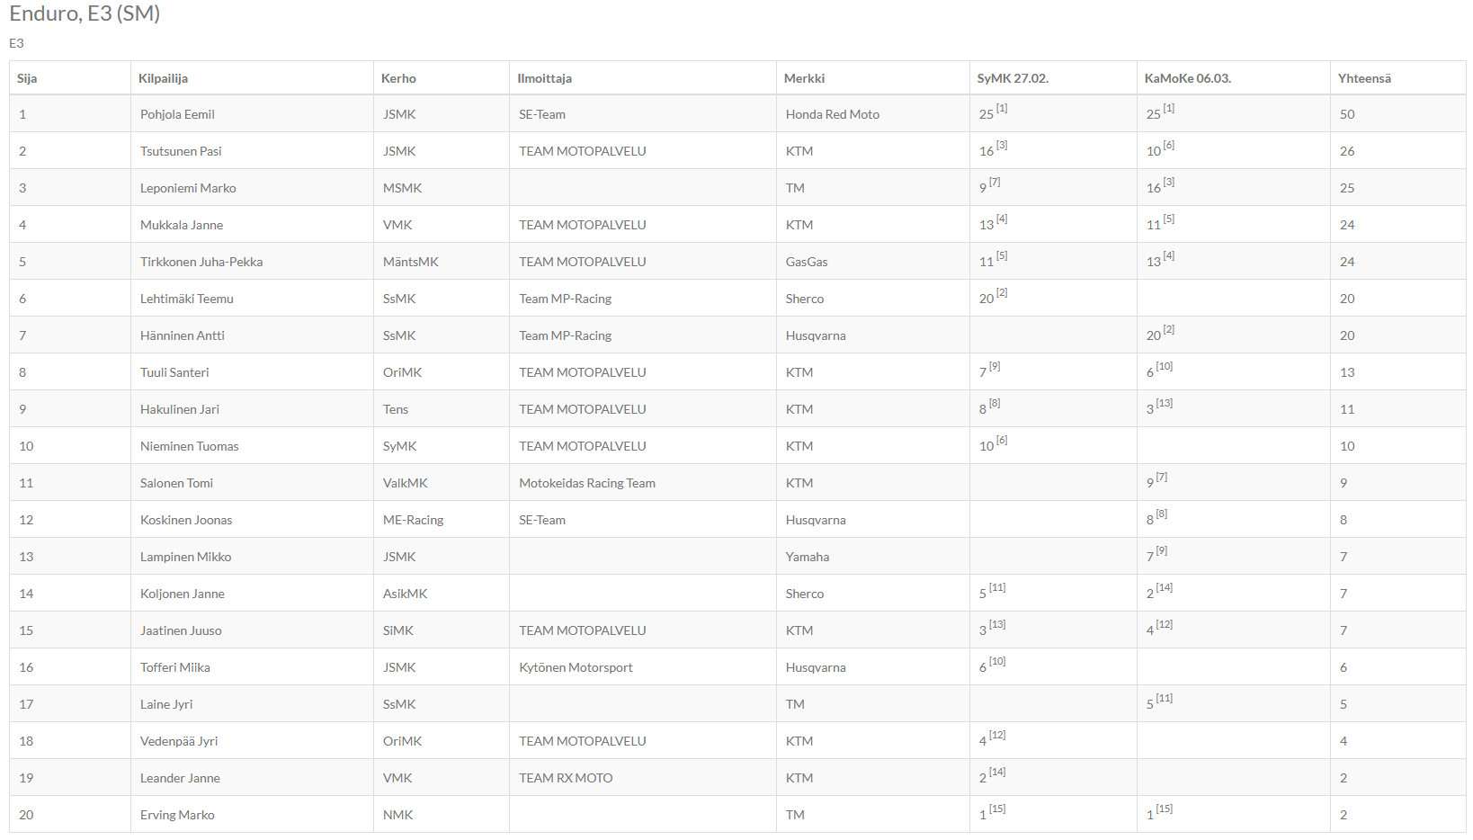Click Leponiemi Marko in the table

click(188, 188)
